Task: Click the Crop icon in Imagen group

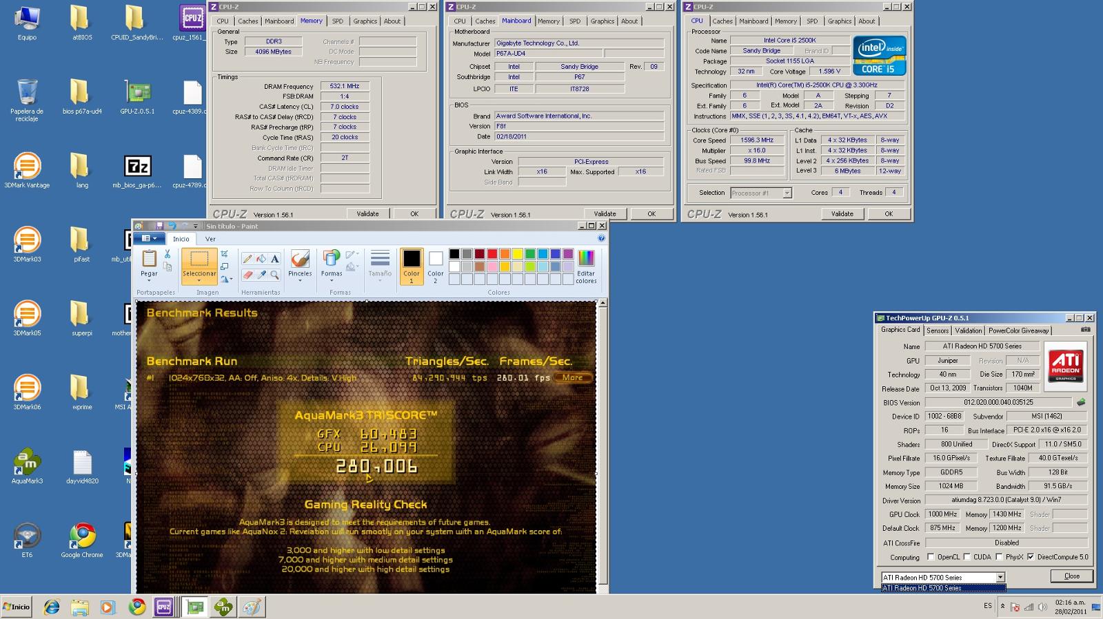Action: coord(224,254)
